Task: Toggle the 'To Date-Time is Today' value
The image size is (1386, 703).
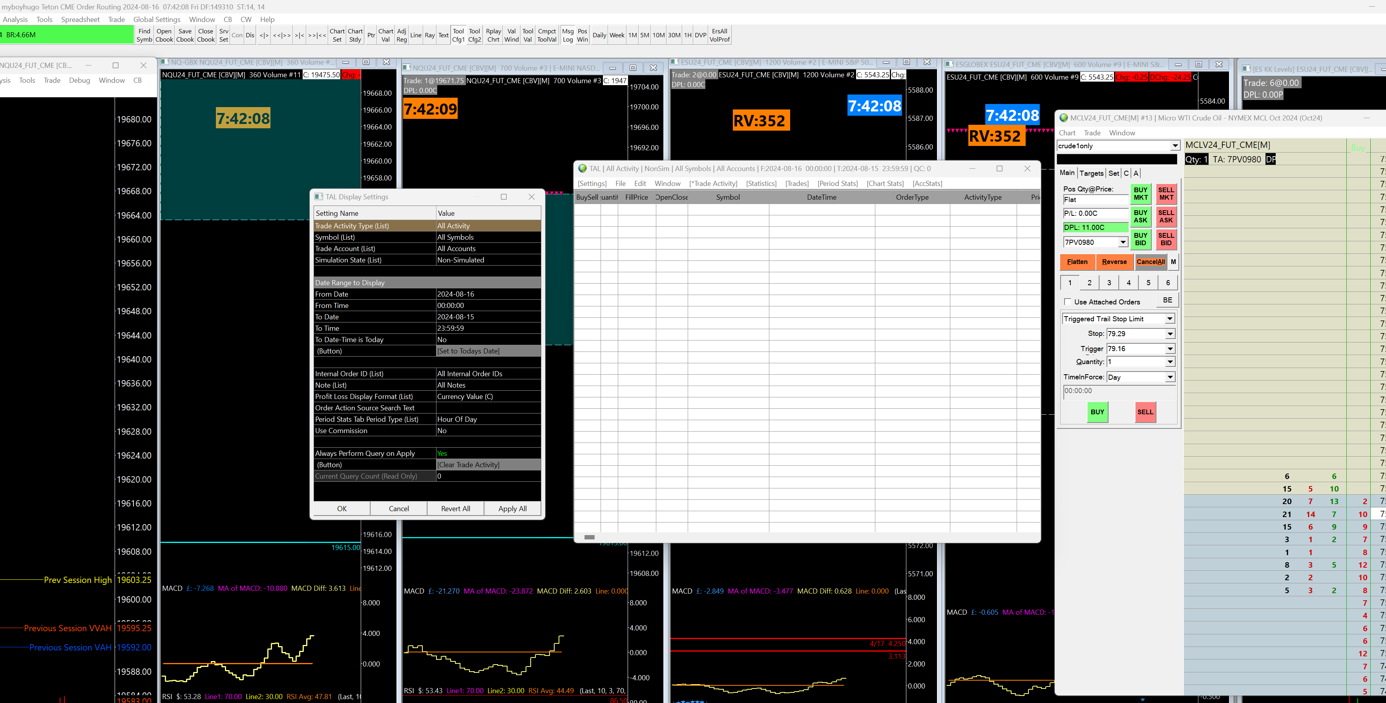Action: 488,339
